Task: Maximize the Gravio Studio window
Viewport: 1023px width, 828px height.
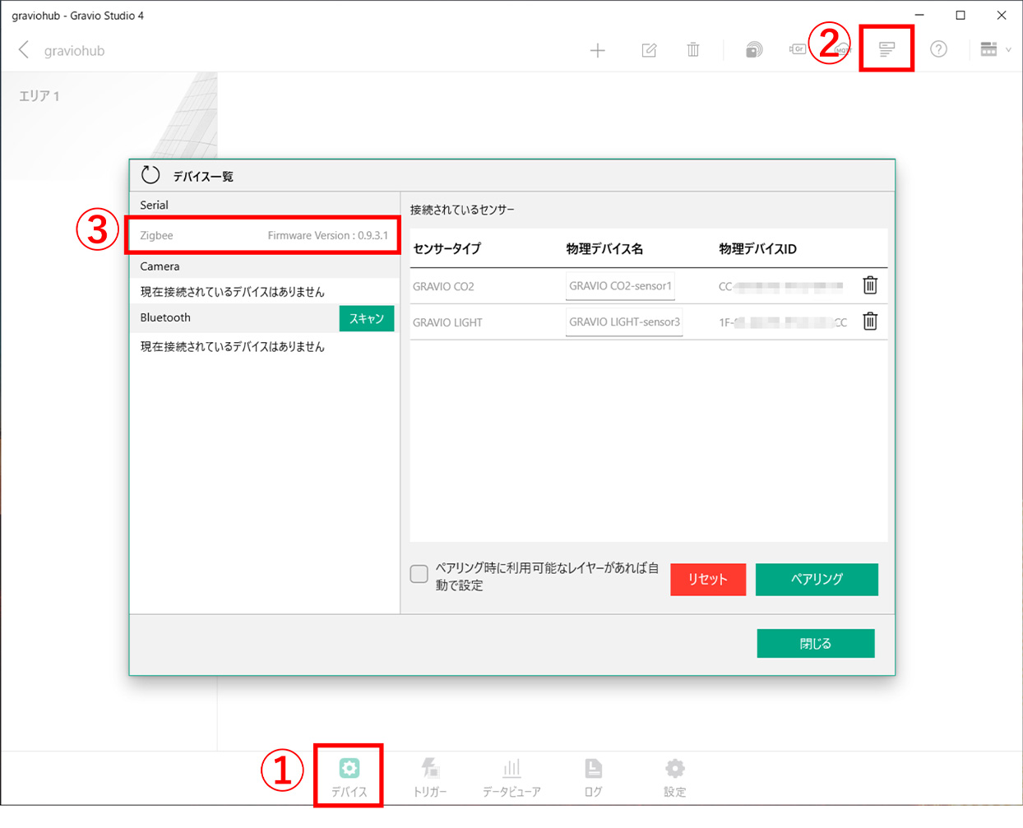Action: point(961,15)
